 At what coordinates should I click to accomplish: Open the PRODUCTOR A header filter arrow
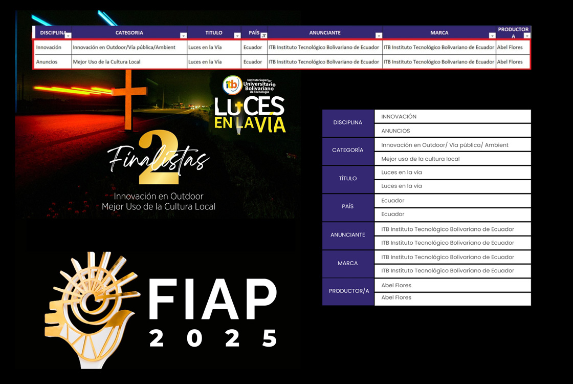[x=527, y=36]
